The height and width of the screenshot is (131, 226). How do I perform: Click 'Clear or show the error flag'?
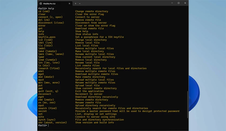(x=95, y=25)
